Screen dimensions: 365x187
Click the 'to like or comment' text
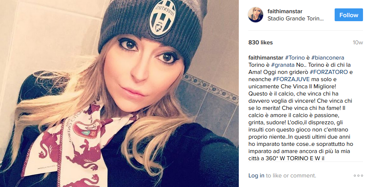(291, 175)
